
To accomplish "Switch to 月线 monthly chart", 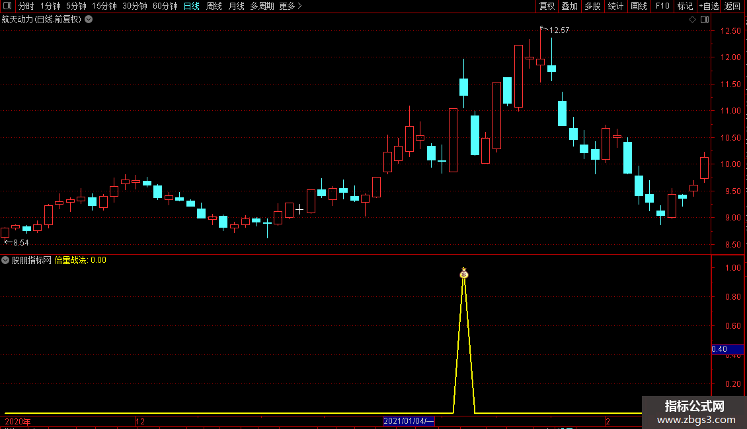I will coord(236,6).
